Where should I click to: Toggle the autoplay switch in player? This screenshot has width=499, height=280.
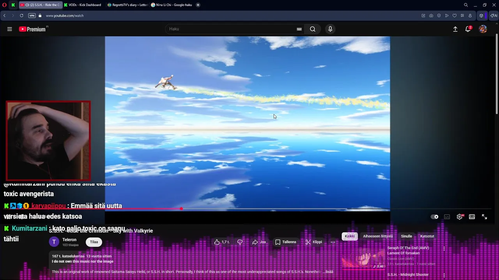(435, 217)
